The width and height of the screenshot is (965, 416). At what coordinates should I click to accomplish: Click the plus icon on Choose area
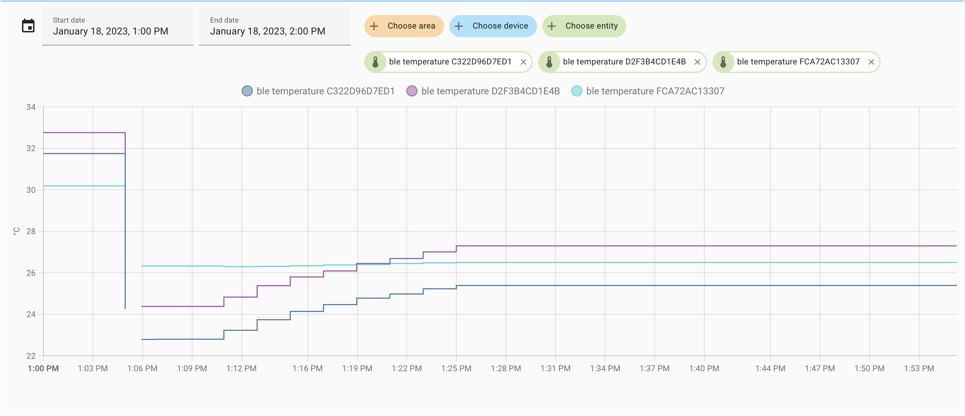pos(373,26)
